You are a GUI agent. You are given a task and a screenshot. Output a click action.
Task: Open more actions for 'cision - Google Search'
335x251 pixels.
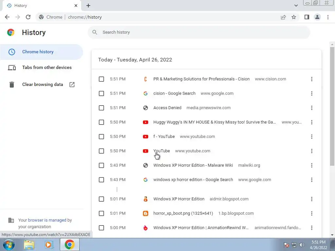(x=312, y=93)
